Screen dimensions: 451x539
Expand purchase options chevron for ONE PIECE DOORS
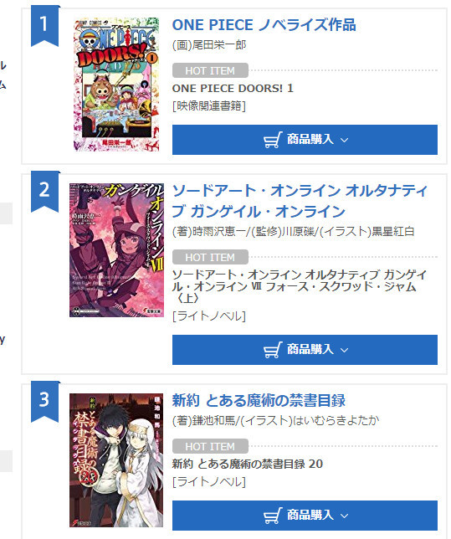click(x=344, y=140)
